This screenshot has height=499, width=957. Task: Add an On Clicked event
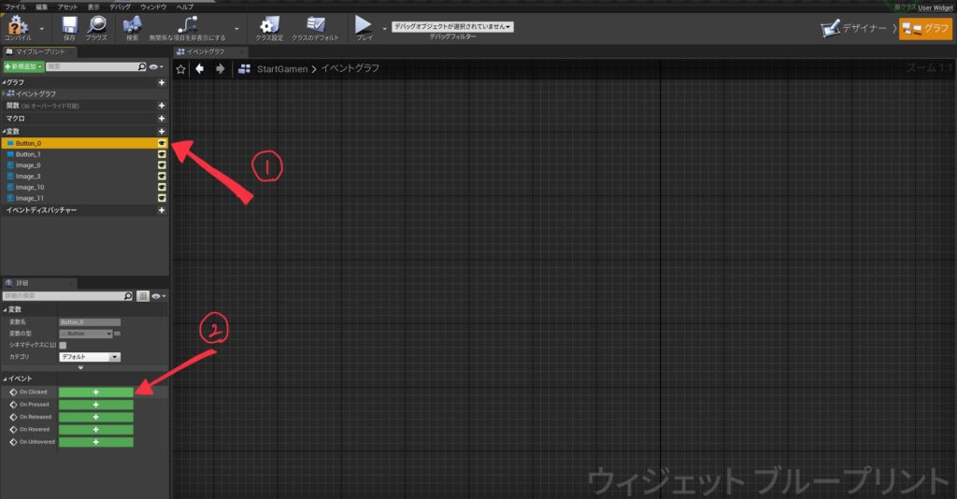(x=95, y=392)
